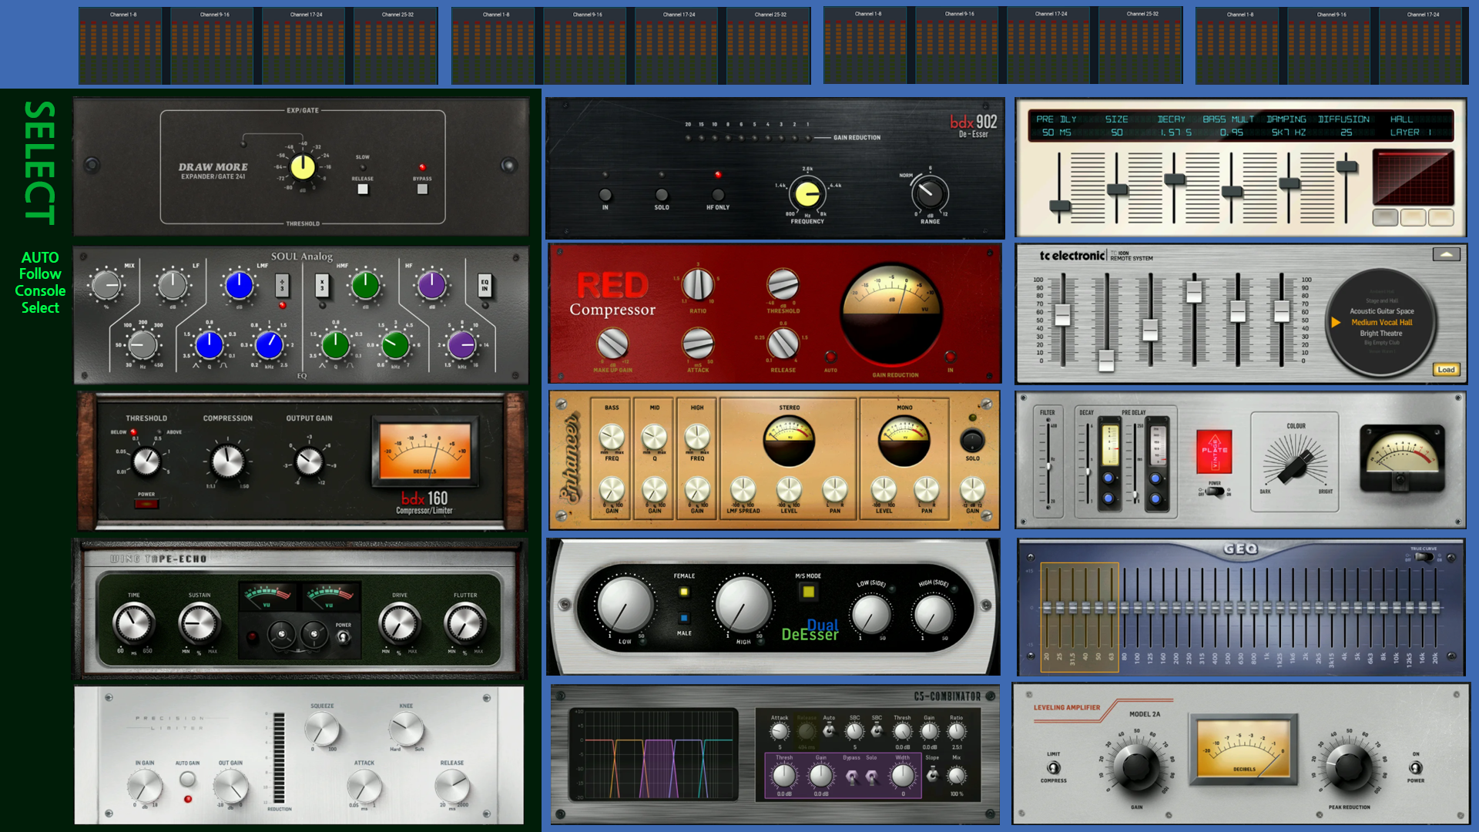The height and width of the screenshot is (832, 1479).
Task: Toggle HF ONLY on bdx 902 De-Esser
Action: (718, 195)
